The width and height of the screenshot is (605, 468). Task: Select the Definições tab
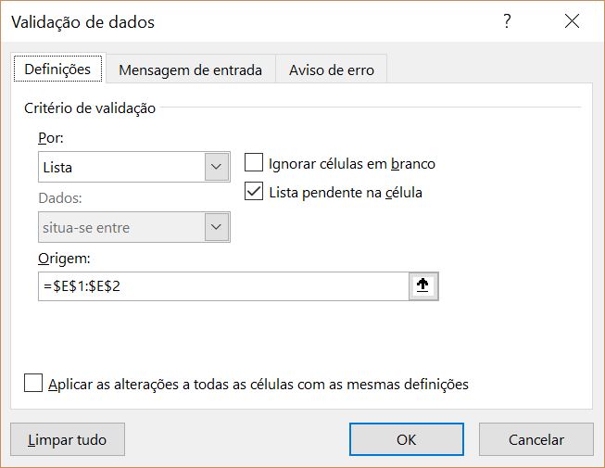click(x=57, y=70)
